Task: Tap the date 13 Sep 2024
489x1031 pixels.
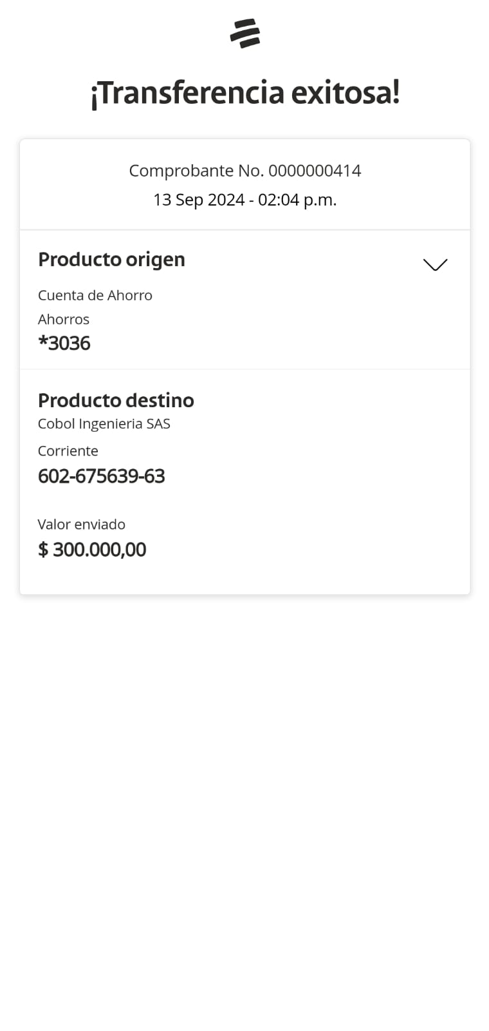Action: coord(198,200)
